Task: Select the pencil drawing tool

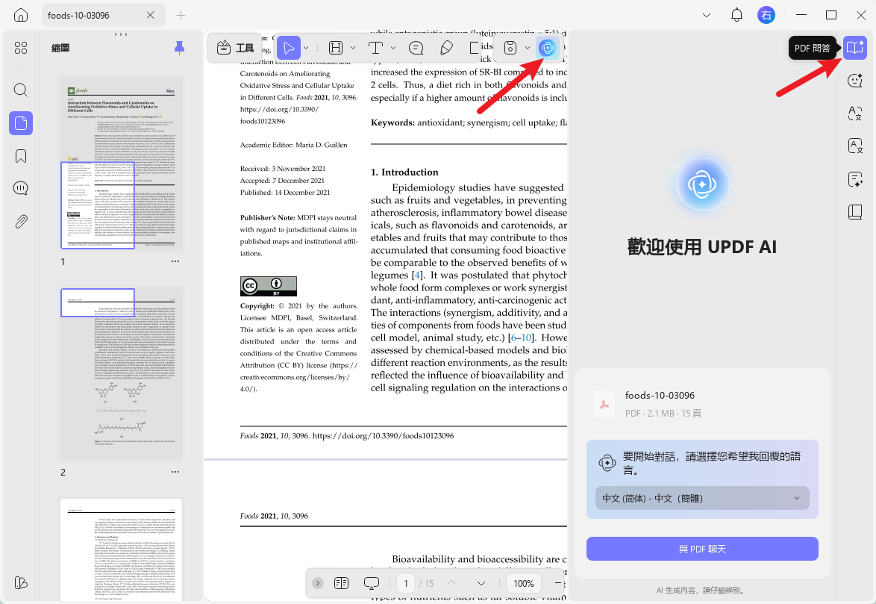Action: 446,48
